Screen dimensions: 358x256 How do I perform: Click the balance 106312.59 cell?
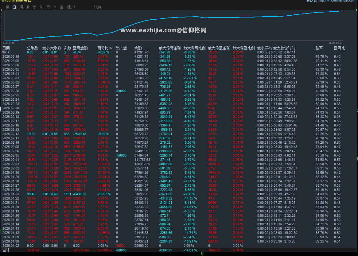[142, 164]
